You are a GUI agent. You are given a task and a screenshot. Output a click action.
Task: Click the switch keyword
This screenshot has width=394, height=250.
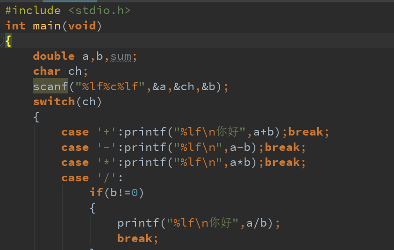[x=54, y=101]
